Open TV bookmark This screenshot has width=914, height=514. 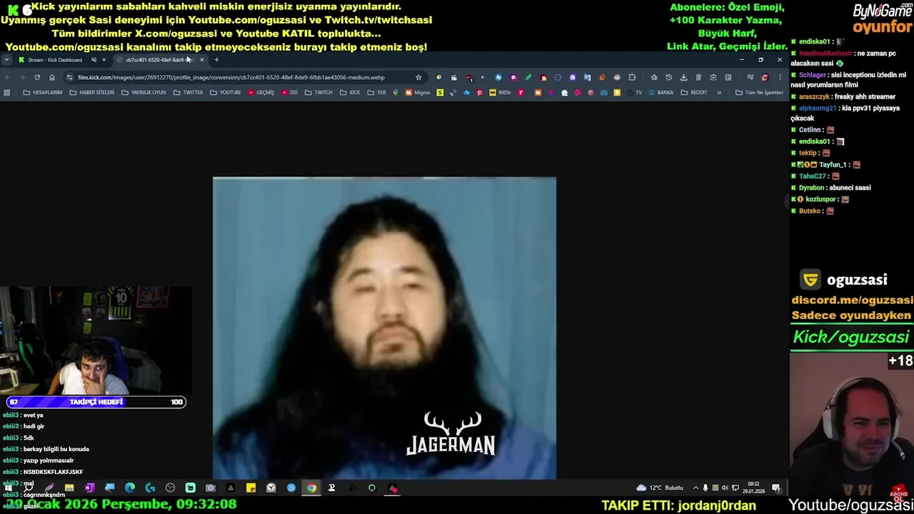[634, 92]
